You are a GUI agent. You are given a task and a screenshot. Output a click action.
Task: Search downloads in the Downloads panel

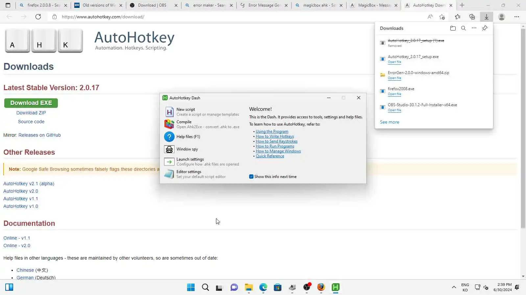tap(464, 28)
